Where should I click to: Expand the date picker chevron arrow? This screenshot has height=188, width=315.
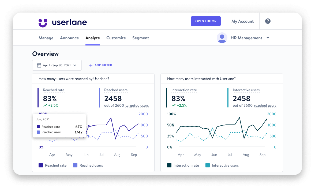point(74,65)
